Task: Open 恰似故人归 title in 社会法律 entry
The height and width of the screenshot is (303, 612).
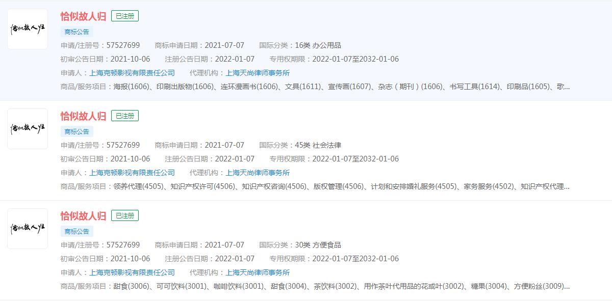Action: [x=83, y=116]
